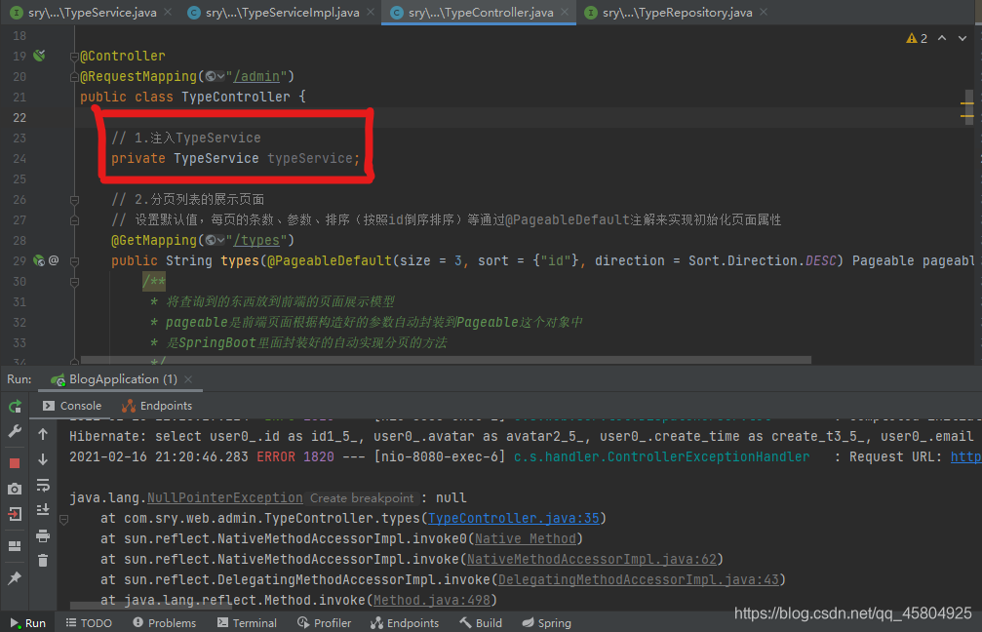Open the TODO tool window
This screenshot has width=982, height=632.
click(x=89, y=623)
